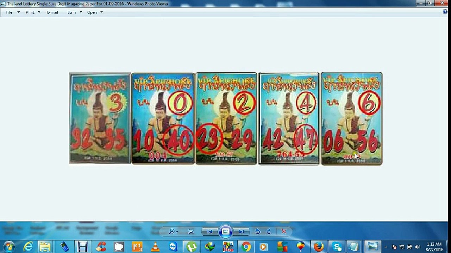The width and height of the screenshot is (451, 253).
Task: Open the Print menu
Action: point(30,12)
